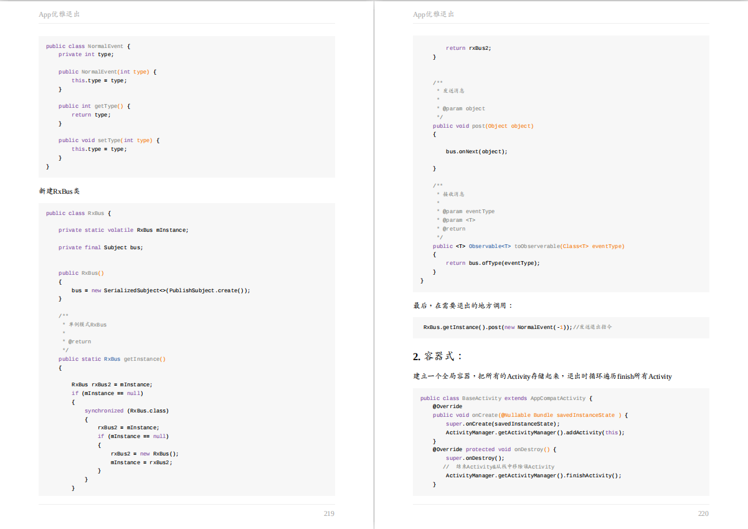This screenshot has height=529, width=748.
Task: Click the onCreate method signature line
Action: (531, 415)
